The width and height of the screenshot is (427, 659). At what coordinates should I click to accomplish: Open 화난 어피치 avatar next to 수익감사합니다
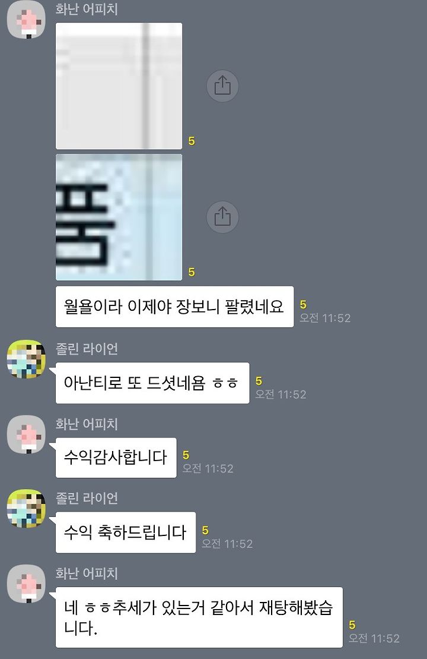point(27,434)
